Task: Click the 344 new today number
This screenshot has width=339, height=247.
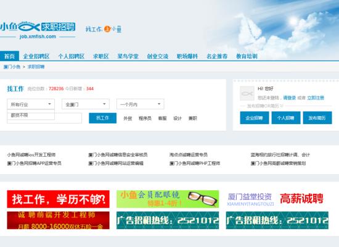Action: (90, 89)
